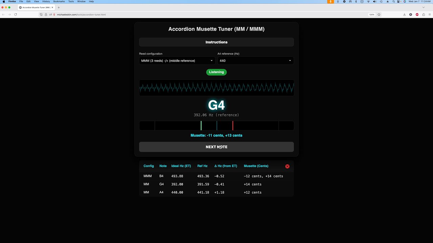Open the list all tabs chevron
Viewport: 433px width, 243px height.
coord(423,7)
